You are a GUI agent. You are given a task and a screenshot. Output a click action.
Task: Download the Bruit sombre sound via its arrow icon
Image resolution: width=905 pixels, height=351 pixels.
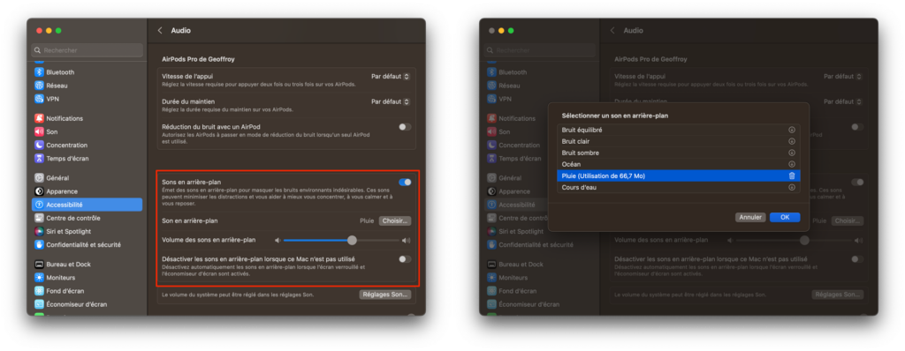(x=792, y=153)
